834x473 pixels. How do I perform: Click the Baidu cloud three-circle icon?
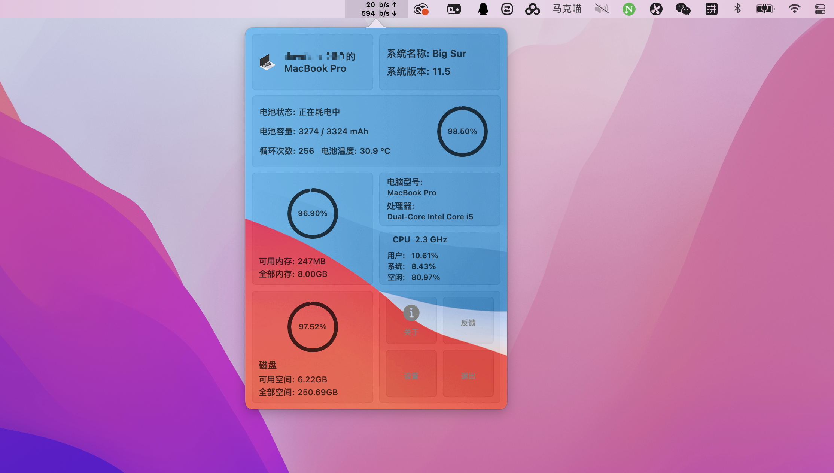(532, 9)
